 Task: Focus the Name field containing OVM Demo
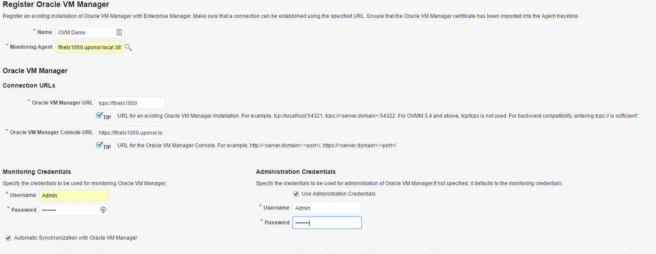(x=90, y=32)
